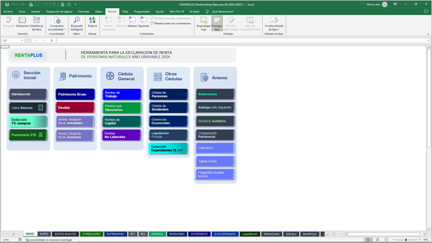Open Búsqueda inteligente lookup
The height and width of the screenshot is (243, 432).
point(76,24)
